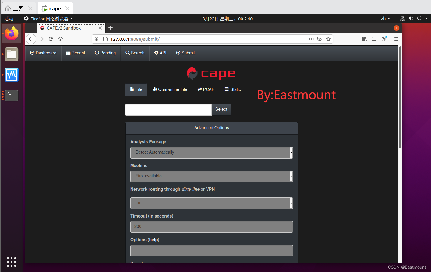Launch System Monitor from the dock
This screenshot has width=431, height=272.
(12, 75)
